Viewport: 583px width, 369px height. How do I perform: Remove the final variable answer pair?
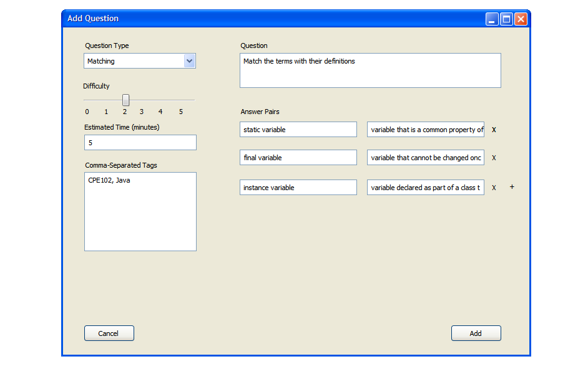click(x=494, y=158)
